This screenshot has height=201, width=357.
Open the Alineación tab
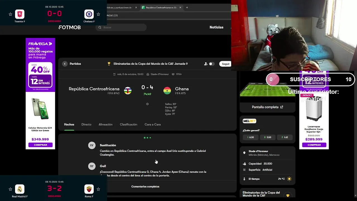pyautogui.click(x=105, y=125)
